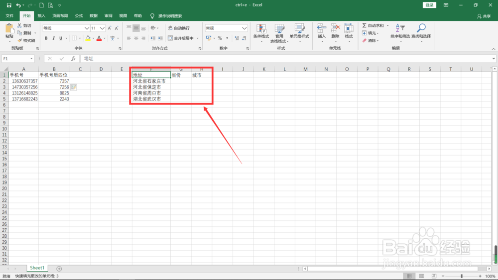The height and width of the screenshot is (280, 498).
Task: Click the Insert Function fx button
Action: coord(73,59)
